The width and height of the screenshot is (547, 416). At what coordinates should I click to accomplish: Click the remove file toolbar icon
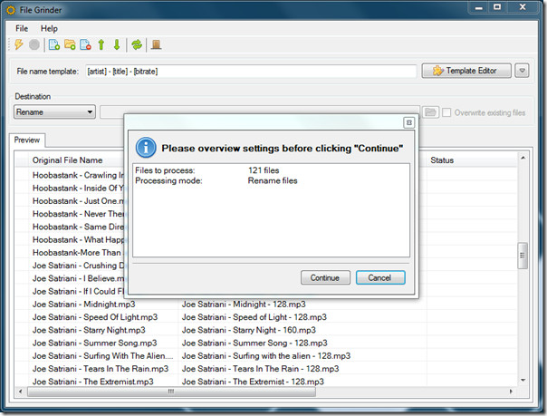[85, 44]
